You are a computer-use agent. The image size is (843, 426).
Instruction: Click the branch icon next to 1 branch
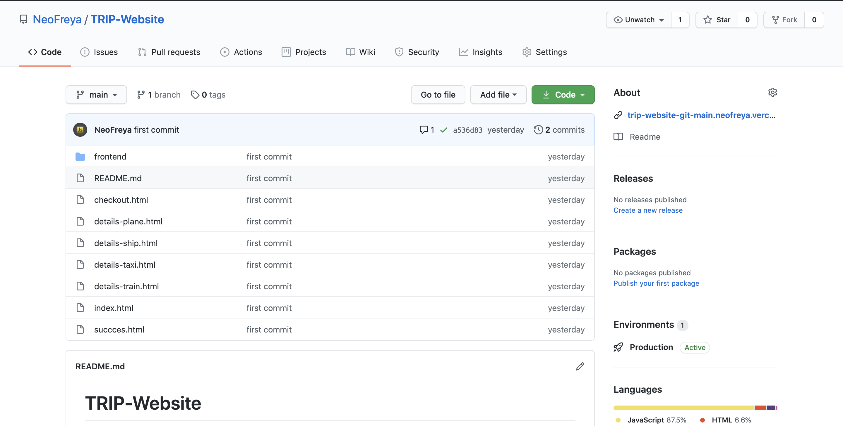point(141,95)
